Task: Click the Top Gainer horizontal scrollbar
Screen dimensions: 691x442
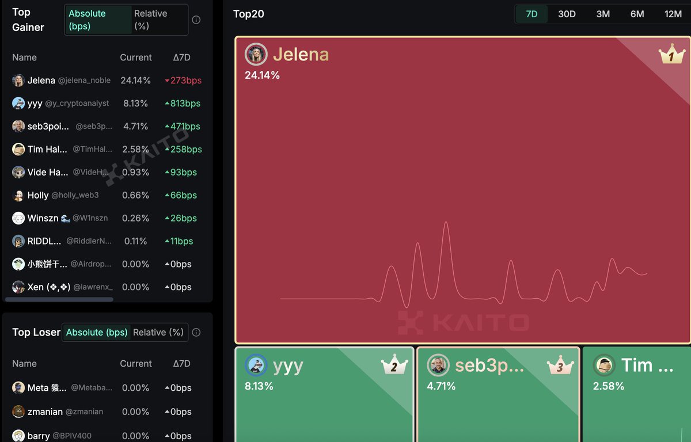Action: pos(59,299)
